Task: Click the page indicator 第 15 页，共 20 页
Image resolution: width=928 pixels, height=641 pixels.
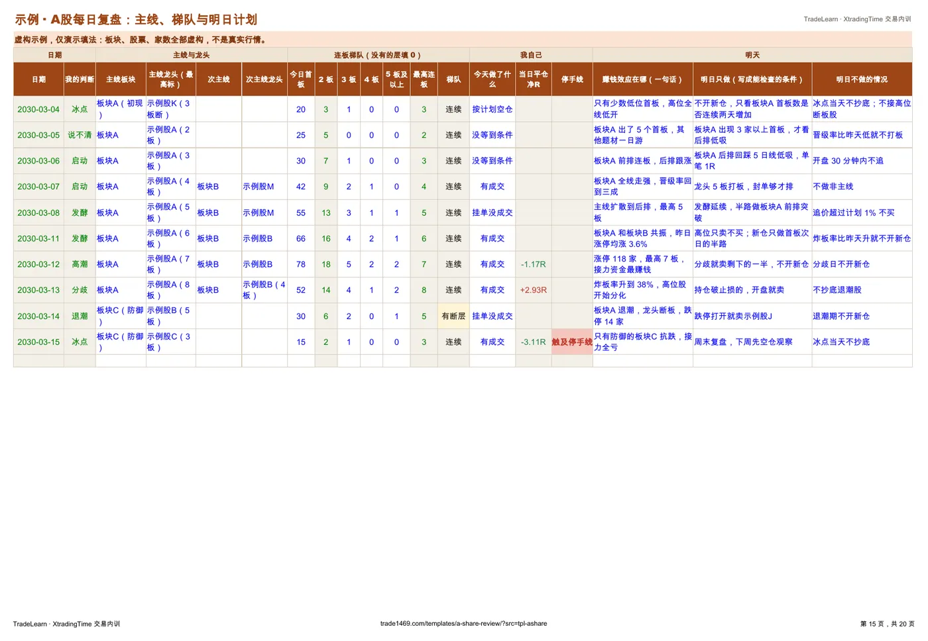Action: 888,624
